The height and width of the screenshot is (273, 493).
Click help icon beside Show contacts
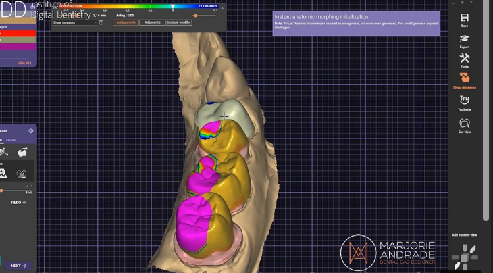pos(101,22)
